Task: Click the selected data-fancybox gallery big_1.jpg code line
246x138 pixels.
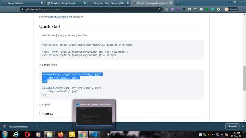Action: tap(72, 74)
